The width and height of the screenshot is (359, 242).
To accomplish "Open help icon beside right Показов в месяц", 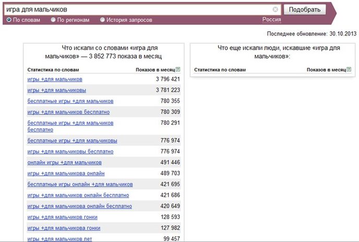I will coord(349,69).
